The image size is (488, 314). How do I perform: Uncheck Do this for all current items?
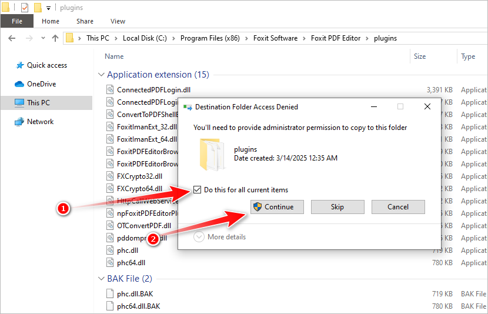pyautogui.click(x=198, y=190)
